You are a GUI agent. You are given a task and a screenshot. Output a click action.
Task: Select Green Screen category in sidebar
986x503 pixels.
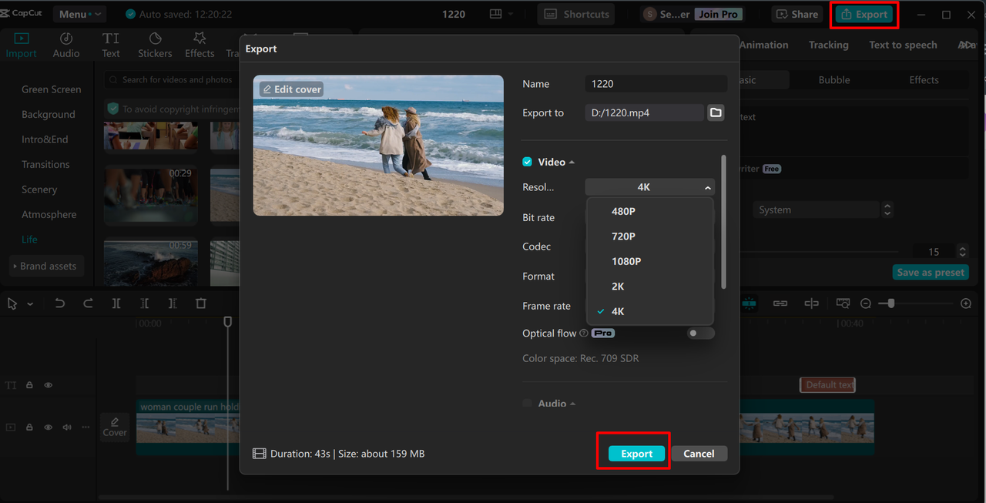pos(51,89)
